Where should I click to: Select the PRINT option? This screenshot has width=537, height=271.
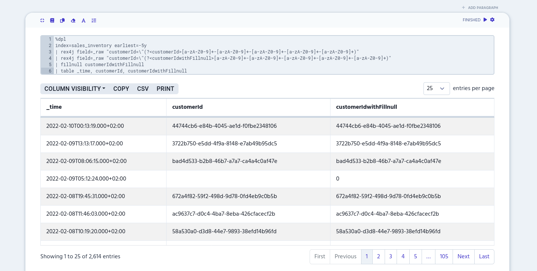(165, 89)
